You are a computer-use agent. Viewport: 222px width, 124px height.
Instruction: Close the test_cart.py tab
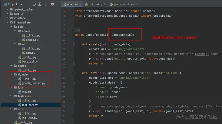pyautogui.click(x=105, y=4)
